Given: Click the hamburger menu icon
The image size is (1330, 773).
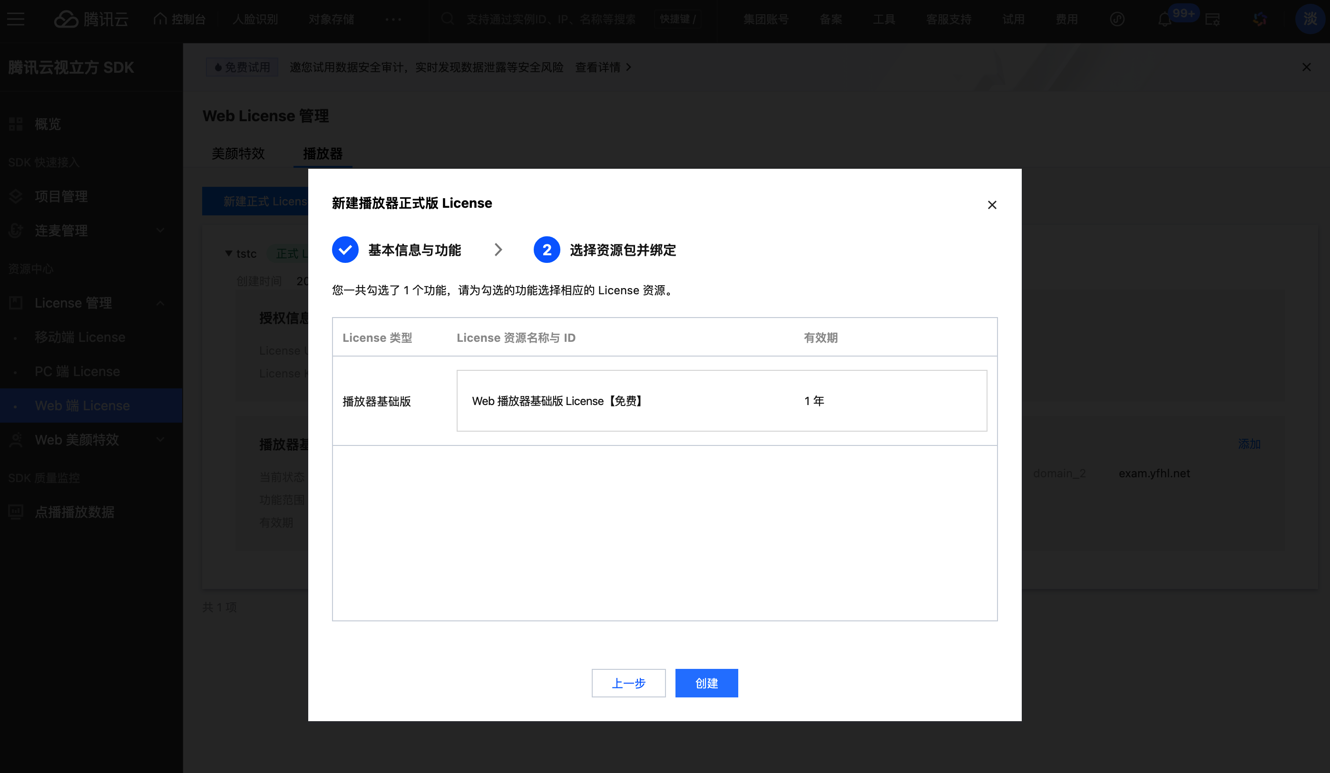Looking at the screenshot, I should pyautogui.click(x=16, y=19).
